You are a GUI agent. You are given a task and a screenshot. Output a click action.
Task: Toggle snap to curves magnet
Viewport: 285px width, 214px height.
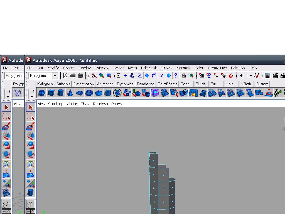(x=209, y=76)
